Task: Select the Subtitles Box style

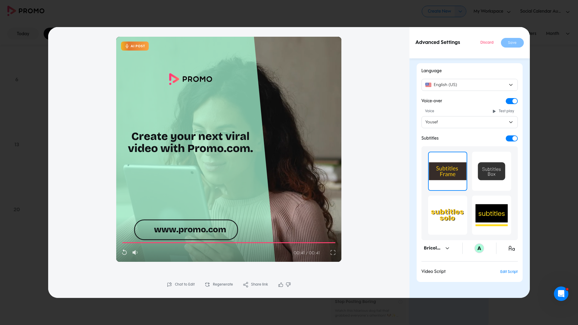Action: click(491, 171)
